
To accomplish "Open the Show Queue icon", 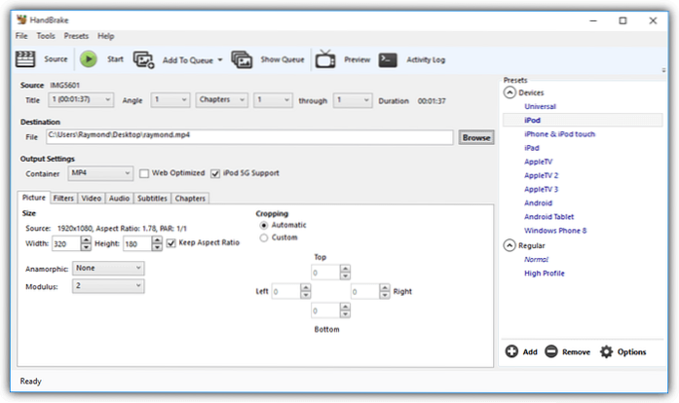I will click(x=243, y=59).
